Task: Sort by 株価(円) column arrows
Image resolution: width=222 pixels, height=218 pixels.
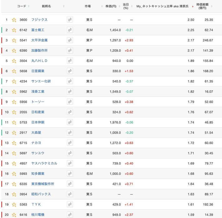Action: coord(119,6)
